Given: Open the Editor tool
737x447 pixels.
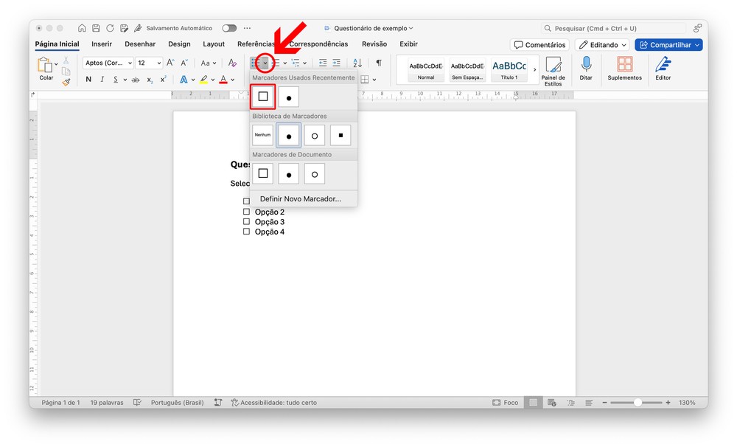Looking at the screenshot, I should tap(663, 65).
